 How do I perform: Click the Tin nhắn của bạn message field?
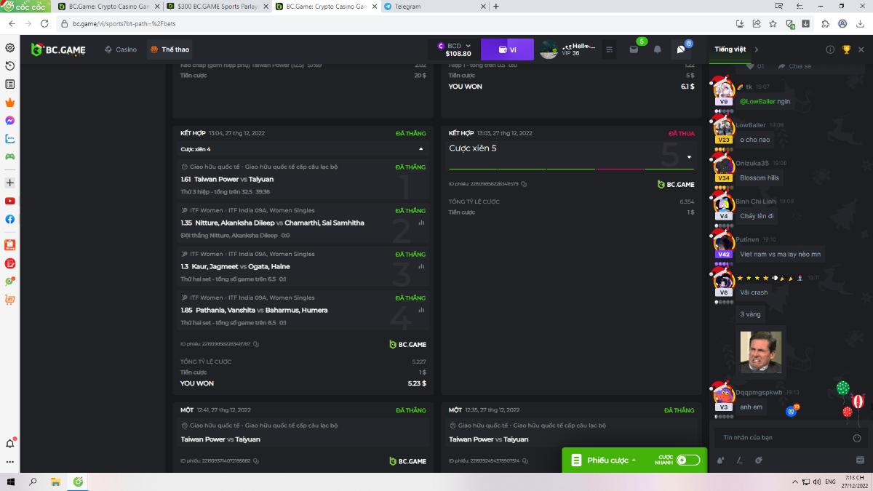pyautogui.click(x=778, y=438)
